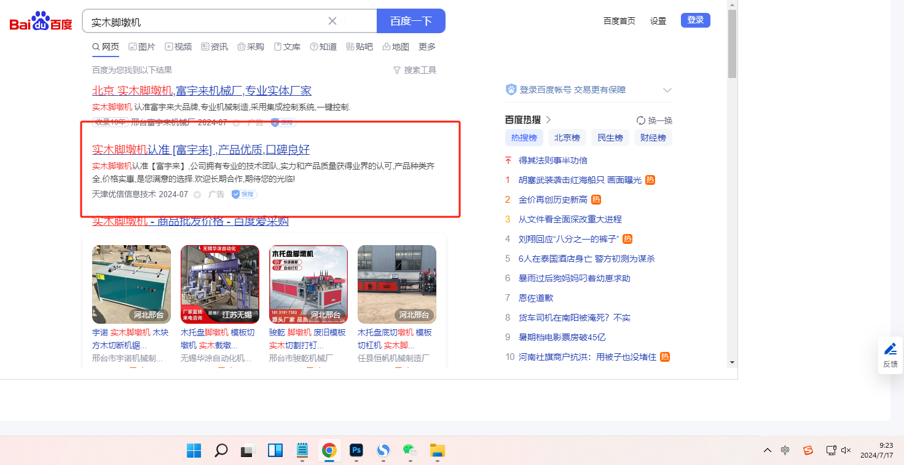Expand the 百度热搜 arrow
Viewport: 904px width, 465px height.
549,120
